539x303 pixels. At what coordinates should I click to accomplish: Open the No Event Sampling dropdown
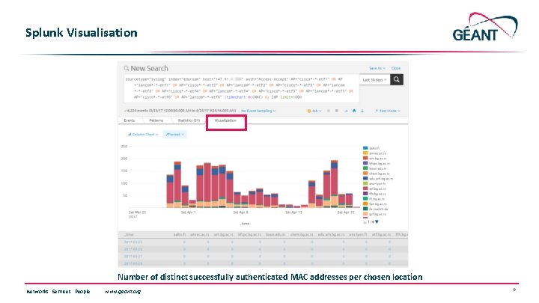tap(258, 111)
